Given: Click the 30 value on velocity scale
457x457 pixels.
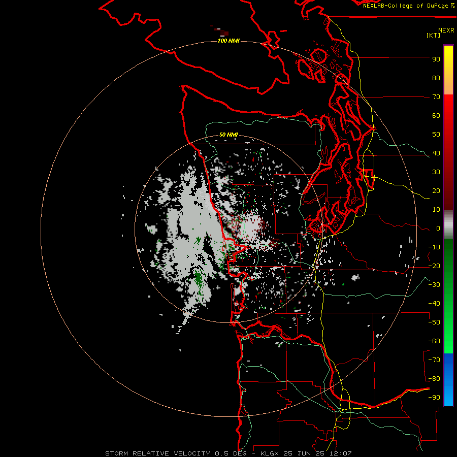Looking at the screenshot, I should coord(436,172).
